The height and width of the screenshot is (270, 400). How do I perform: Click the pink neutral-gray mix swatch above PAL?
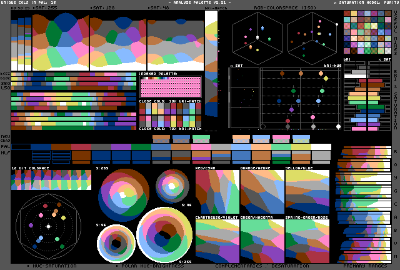[x=281, y=139]
